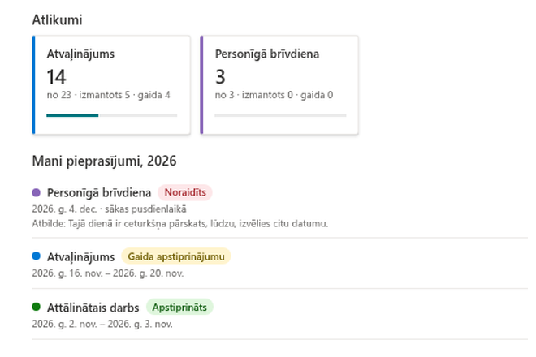Select the Mani pieprasījumi, 2026 heading
Image resolution: width=536 pixels, height=357 pixels.
click(x=104, y=161)
